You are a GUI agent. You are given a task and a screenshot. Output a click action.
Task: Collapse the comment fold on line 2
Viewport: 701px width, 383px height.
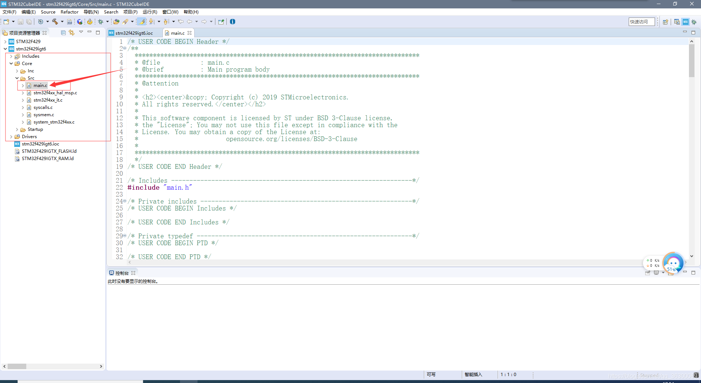click(125, 48)
